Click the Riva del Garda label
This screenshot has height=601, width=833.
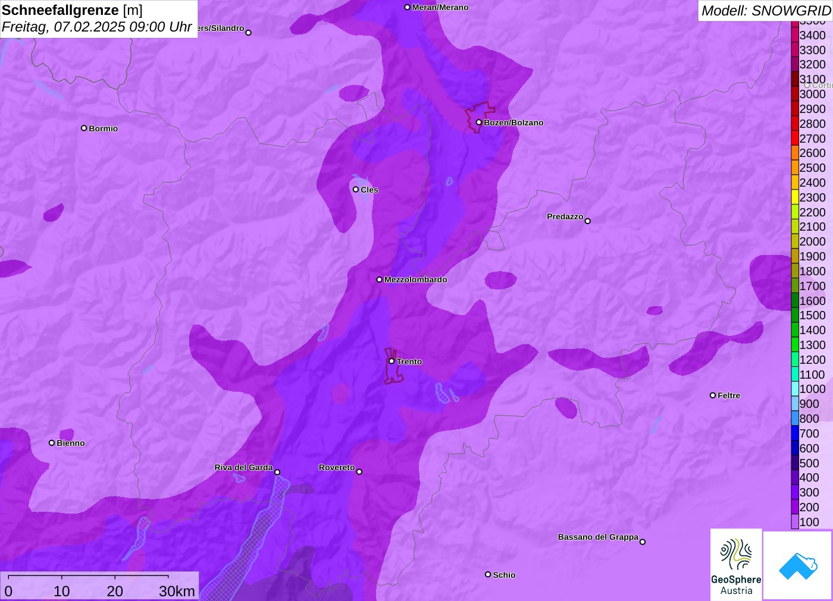[243, 467]
